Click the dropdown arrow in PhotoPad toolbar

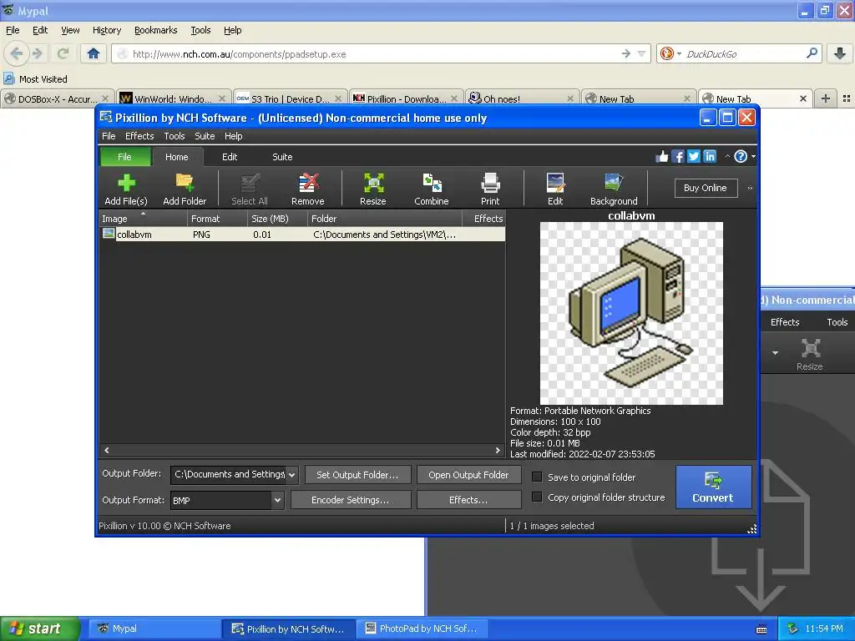click(x=776, y=353)
